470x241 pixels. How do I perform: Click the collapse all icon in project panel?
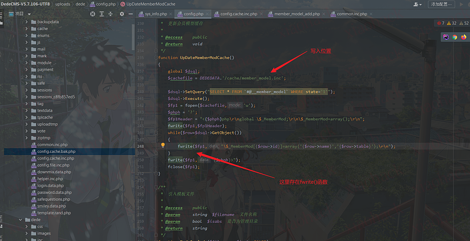[110, 14]
